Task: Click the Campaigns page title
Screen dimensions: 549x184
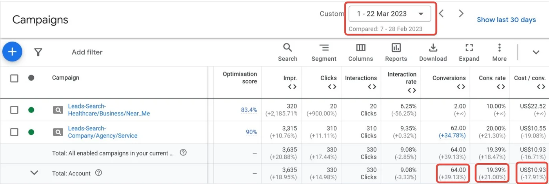Action: click(40, 20)
